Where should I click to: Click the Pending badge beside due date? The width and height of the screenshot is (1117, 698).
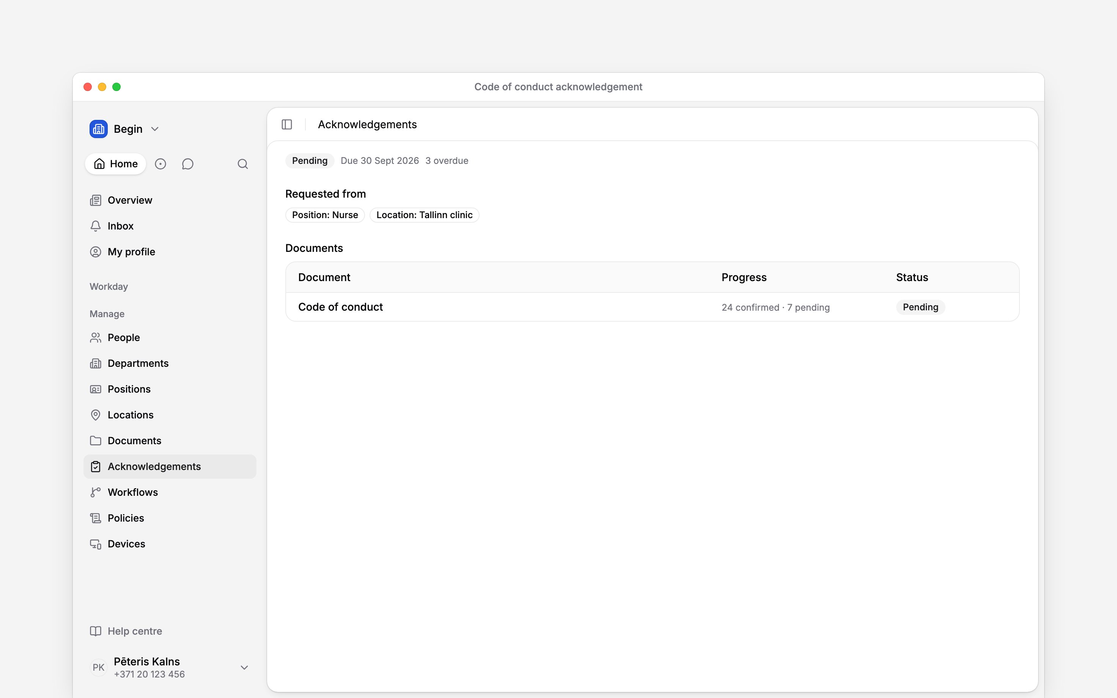tap(310, 160)
